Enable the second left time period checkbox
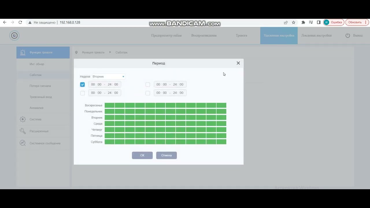This screenshot has height=208, width=370. [x=82, y=93]
